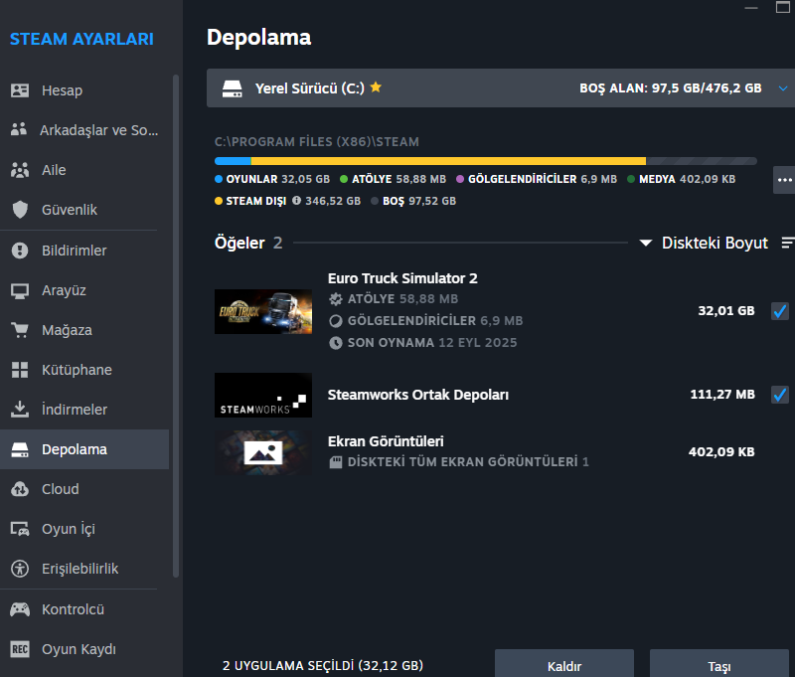
Task: Click the Steamworks Ortak Depoları title
Action: coord(418,395)
